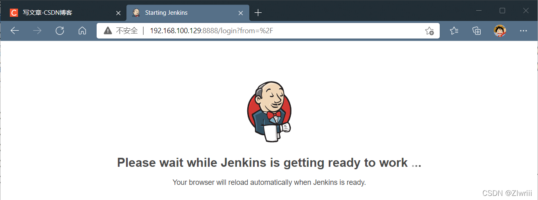Screen dimensions: 538x200
Task: Click the 不安全 security label
Action: coord(127,31)
